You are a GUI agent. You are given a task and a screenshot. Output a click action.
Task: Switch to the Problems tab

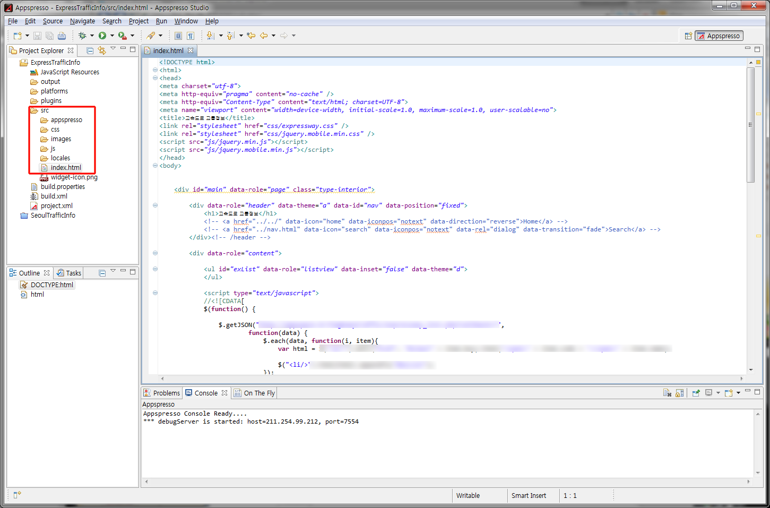coord(162,393)
